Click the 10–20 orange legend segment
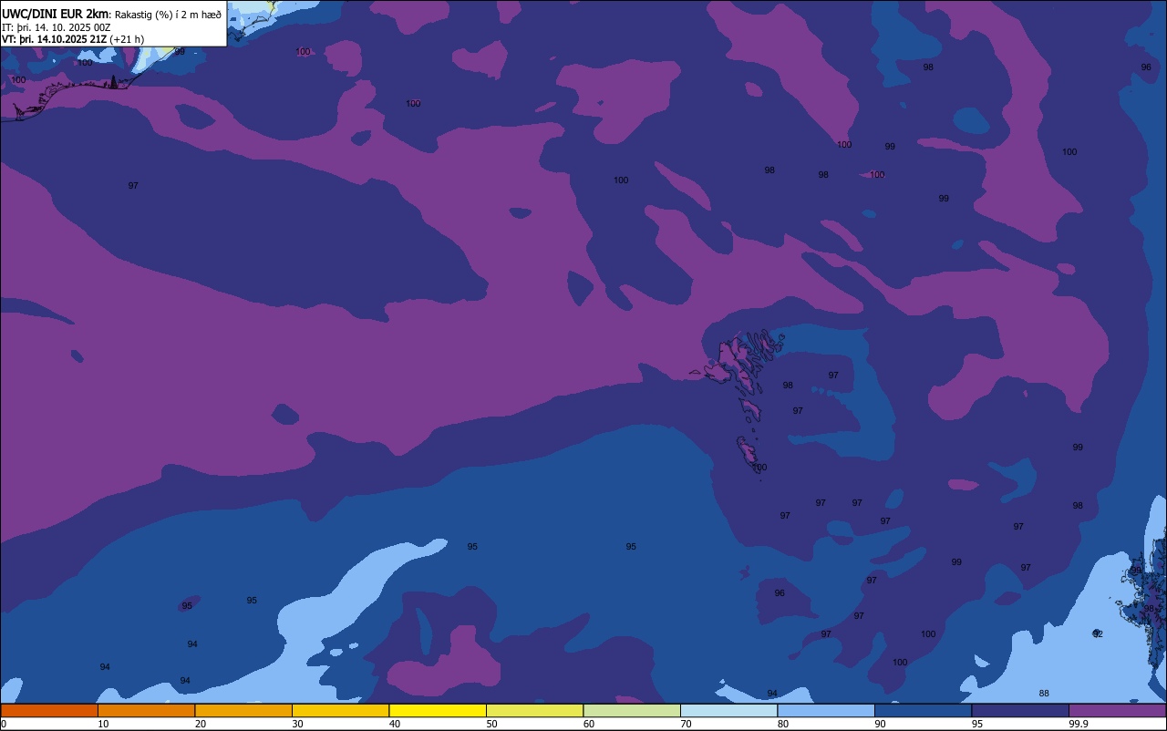1167x731 pixels. point(146,710)
